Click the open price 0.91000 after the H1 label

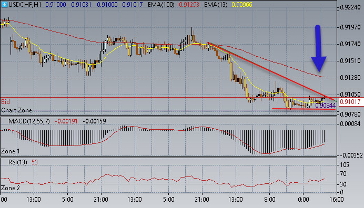pos(56,5)
